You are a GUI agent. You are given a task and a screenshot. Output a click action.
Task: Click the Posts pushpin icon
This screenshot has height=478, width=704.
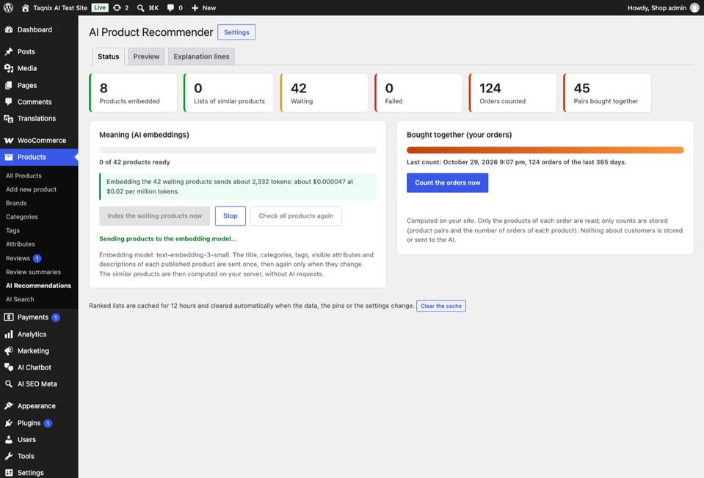click(x=9, y=51)
